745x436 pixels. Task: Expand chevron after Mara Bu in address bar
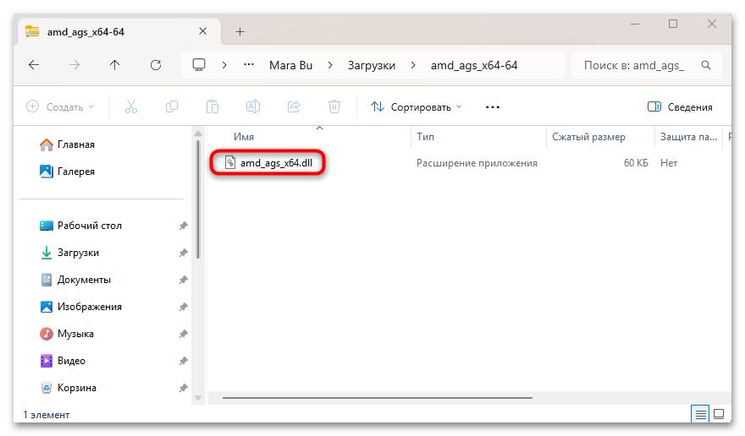[330, 65]
